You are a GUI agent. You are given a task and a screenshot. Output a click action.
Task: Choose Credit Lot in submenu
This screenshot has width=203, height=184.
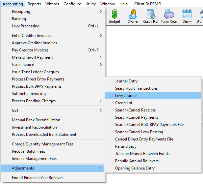153,103
